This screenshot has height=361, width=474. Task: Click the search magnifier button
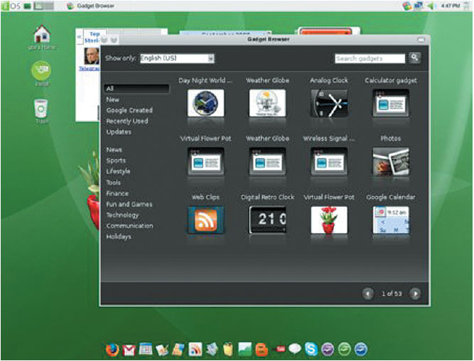tap(415, 58)
